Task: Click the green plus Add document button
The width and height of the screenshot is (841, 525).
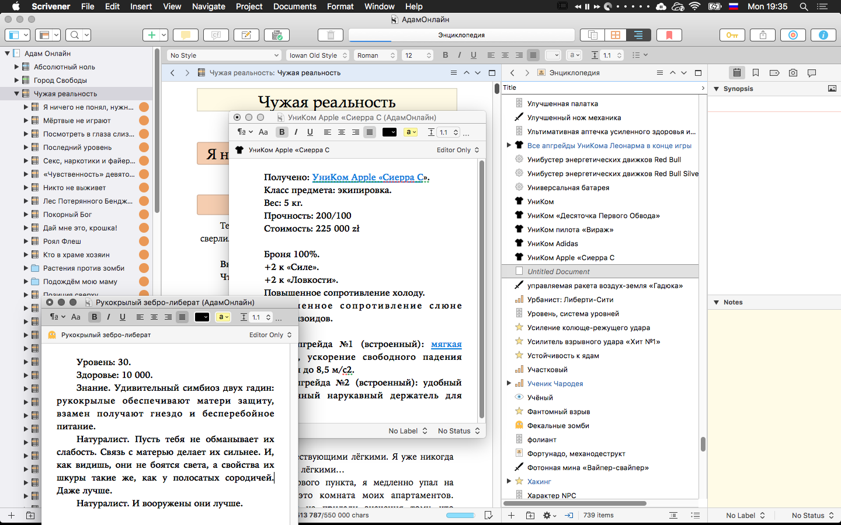Action: (x=151, y=35)
